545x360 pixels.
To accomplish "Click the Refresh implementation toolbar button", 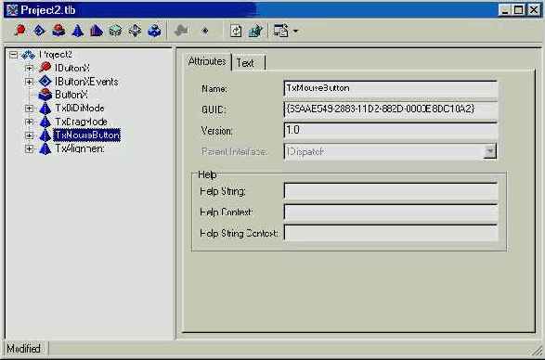I will (236, 31).
